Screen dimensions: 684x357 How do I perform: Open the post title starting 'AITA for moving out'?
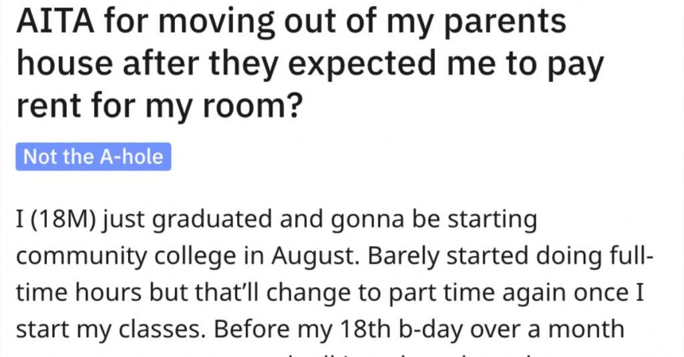click(x=310, y=63)
